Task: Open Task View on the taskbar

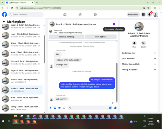Action: [9, 121]
